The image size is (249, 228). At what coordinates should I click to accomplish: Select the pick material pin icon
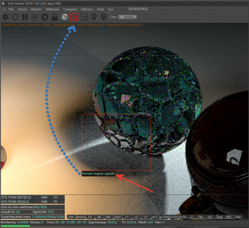(103, 17)
